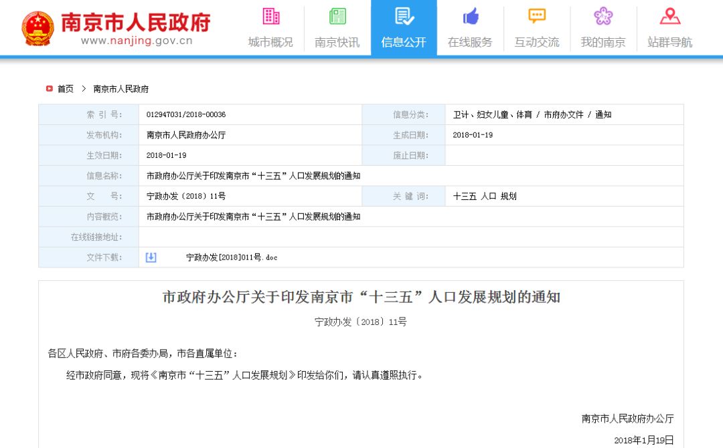Viewport: 723px width, 448px height.
Task: Select document number 宁政办发〔2018〕11号 in table
Action: click(x=186, y=196)
